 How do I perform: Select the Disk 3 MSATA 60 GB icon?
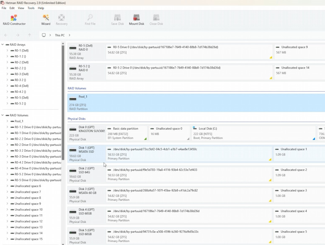73,191
